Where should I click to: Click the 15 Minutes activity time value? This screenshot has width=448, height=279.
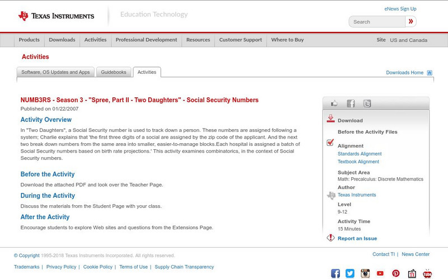click(349, 229)
